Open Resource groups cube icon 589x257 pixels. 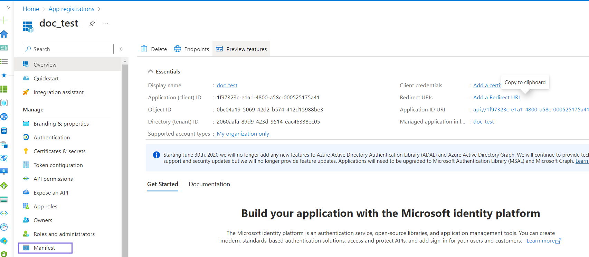coord(4,103)
